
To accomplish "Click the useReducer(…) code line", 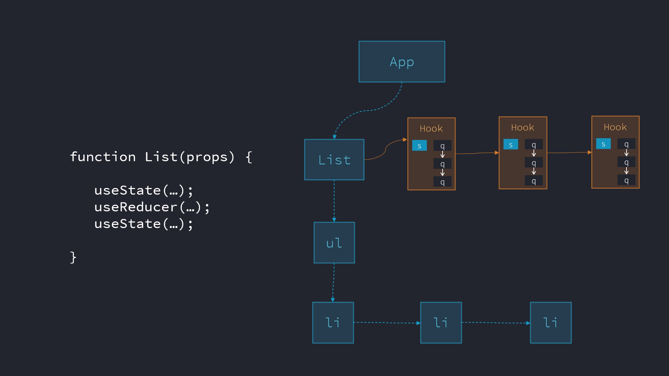I will [152, 207].
